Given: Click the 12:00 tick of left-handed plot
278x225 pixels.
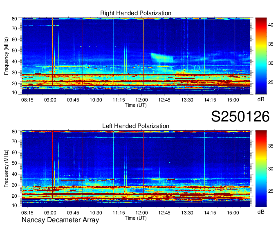Looking at the screenshot, I should click(x=142, y=213).
